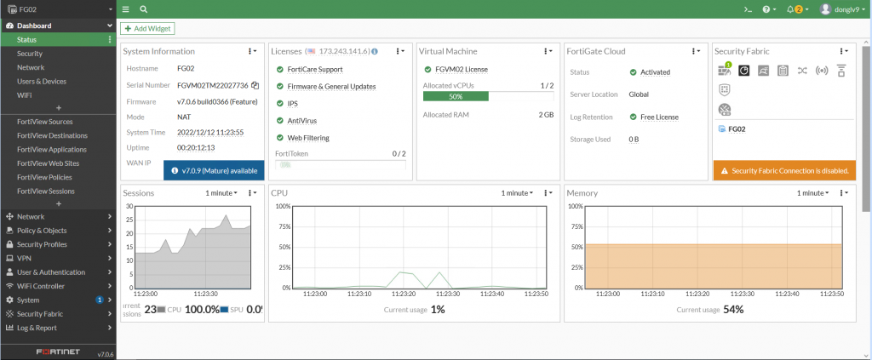
Task: Open the Sessions widget 1 minute dropdown
Action: [x=221, y=193]
